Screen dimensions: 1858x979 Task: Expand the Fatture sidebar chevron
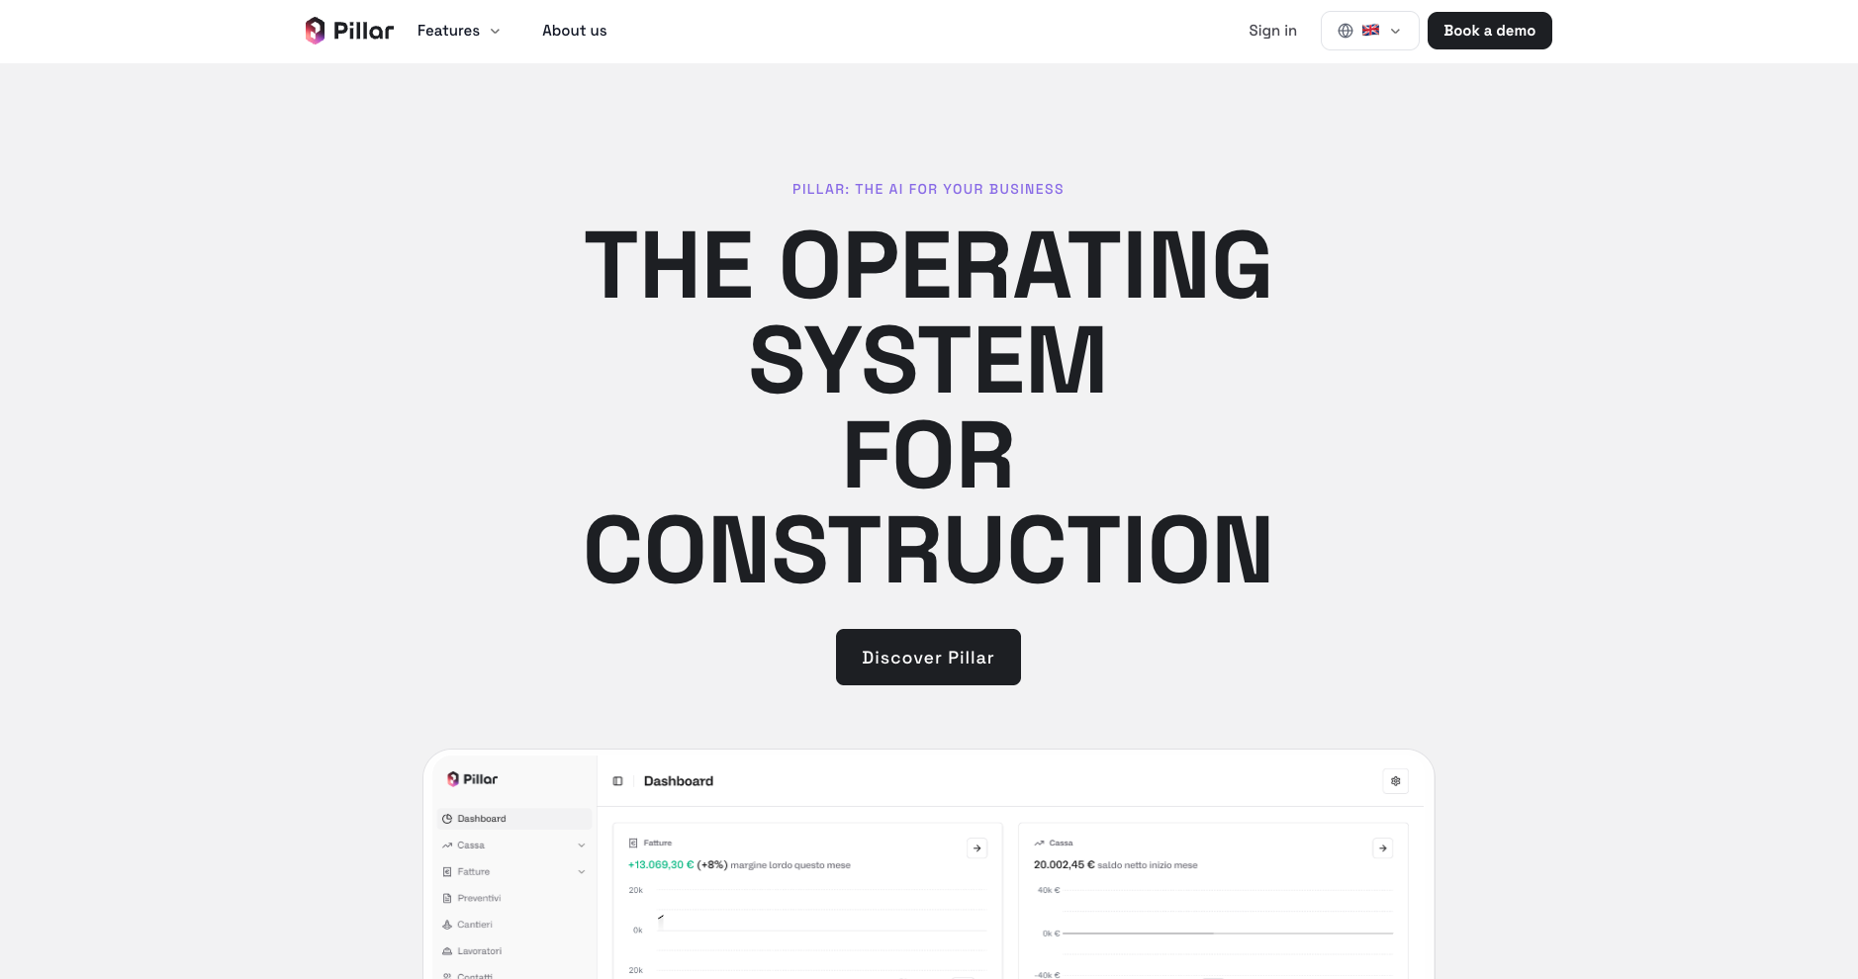(x=582, y=872)
